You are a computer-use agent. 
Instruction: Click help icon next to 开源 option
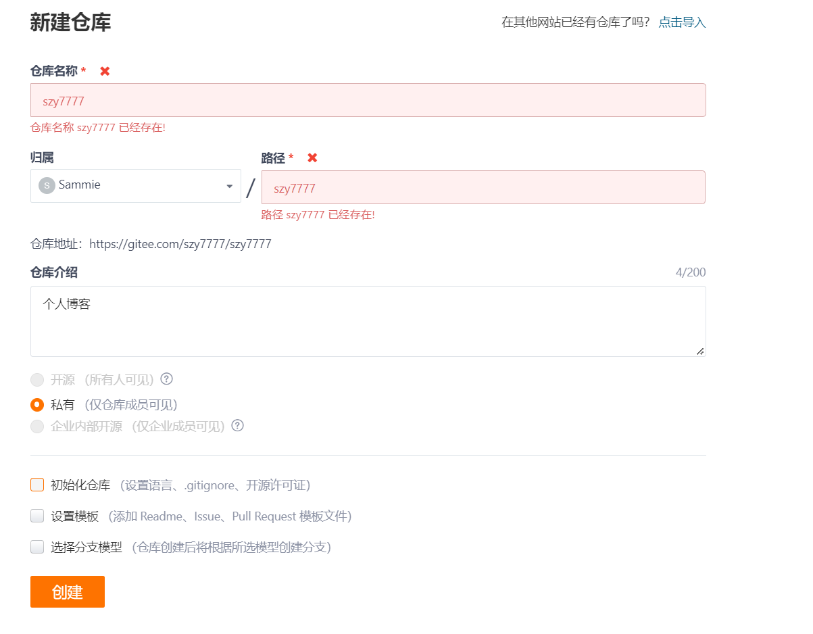(166, 379)
